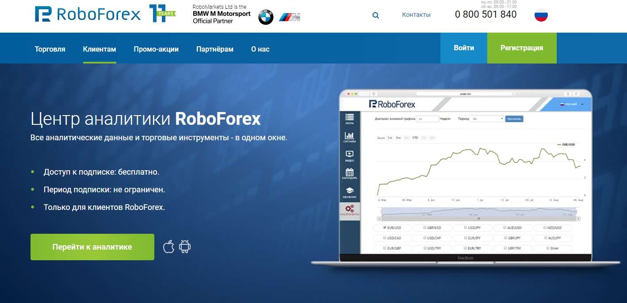Enable the EUR/TRY checkbox

click(465, 248)
